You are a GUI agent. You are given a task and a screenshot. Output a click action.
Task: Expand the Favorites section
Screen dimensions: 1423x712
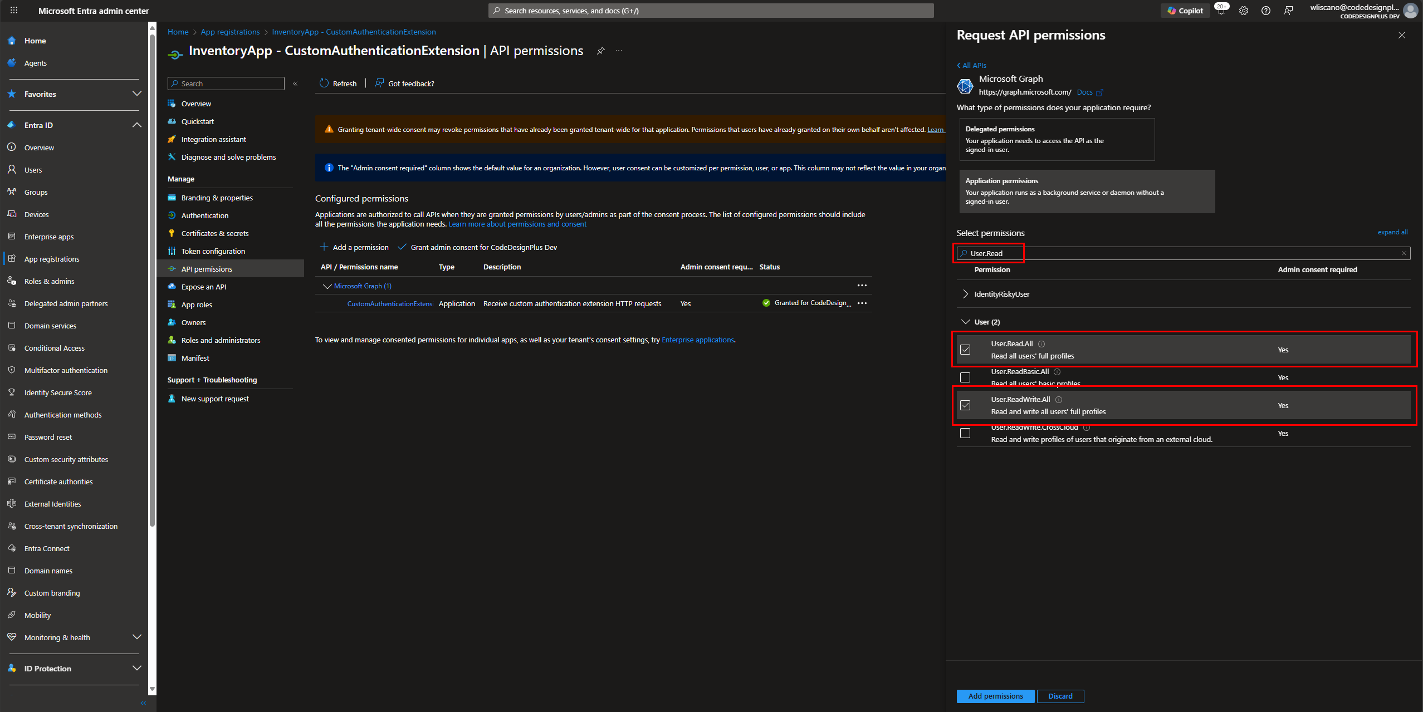[136, 94]
